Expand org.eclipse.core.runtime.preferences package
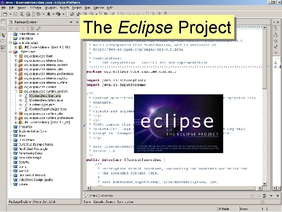This screenshot has width=282, height=212. 16,118
